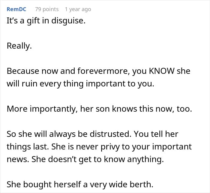Click the word privy in the comment

tap(110, 147)
